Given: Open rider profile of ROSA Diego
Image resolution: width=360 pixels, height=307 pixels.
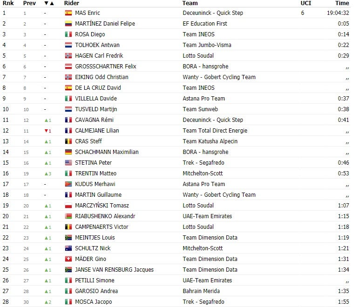Looking at the screenshot, I should click(x=90, y=34).
